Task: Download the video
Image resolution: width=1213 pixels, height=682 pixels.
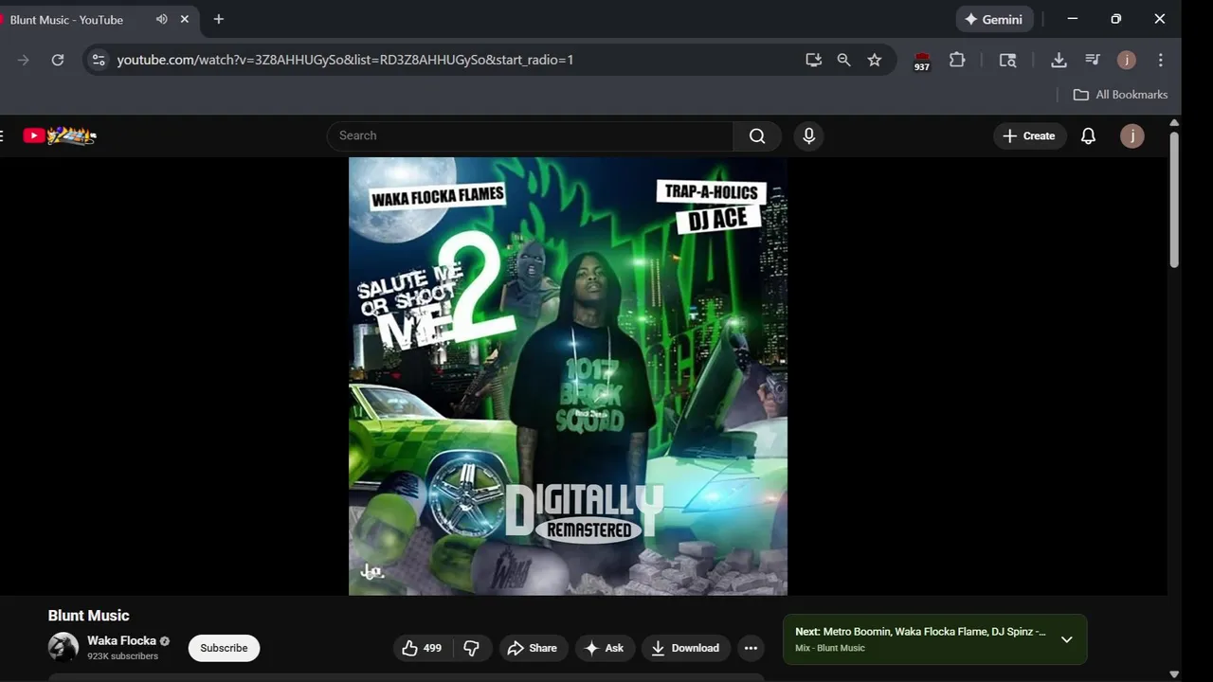Action: pos(686,648)
